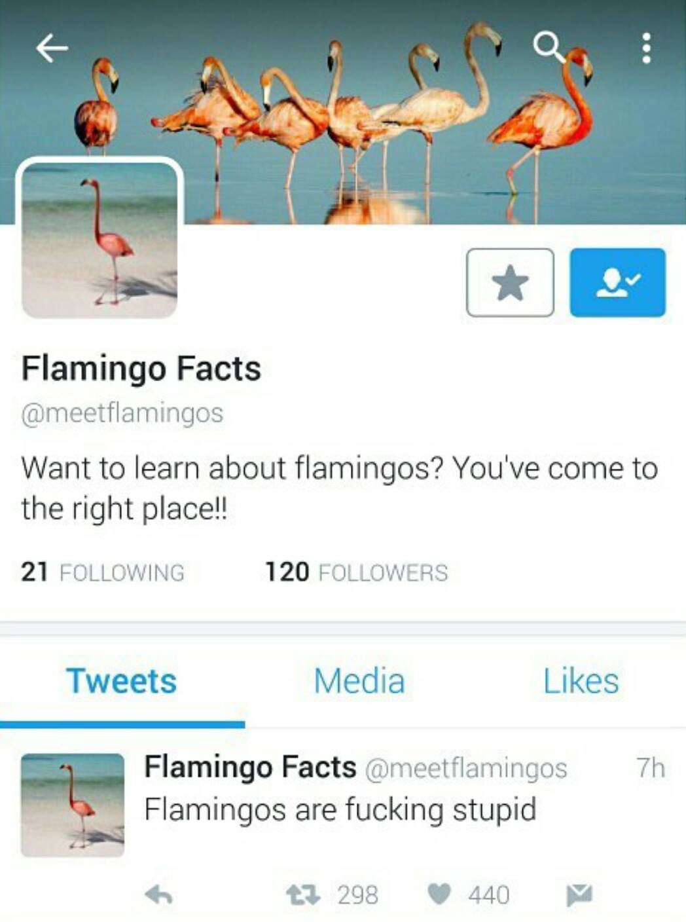Open the 120 Followers list
Image resolution: width=686 pixels, height=922 pixels.
tap(356, 572)
